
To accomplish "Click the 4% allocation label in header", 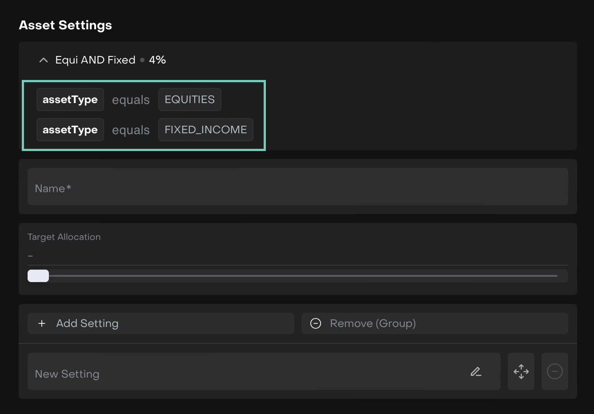I will point(157,60).
